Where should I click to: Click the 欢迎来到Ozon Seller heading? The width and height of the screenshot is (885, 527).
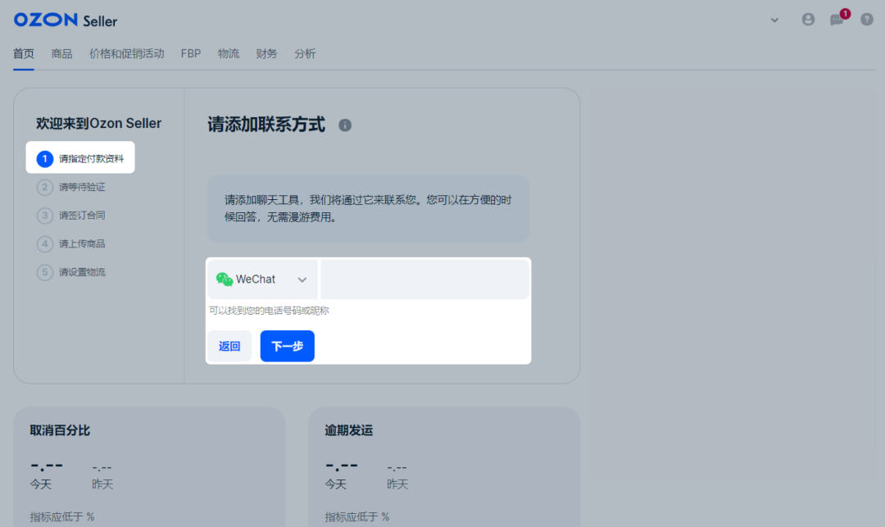click(x=99, y=123)
